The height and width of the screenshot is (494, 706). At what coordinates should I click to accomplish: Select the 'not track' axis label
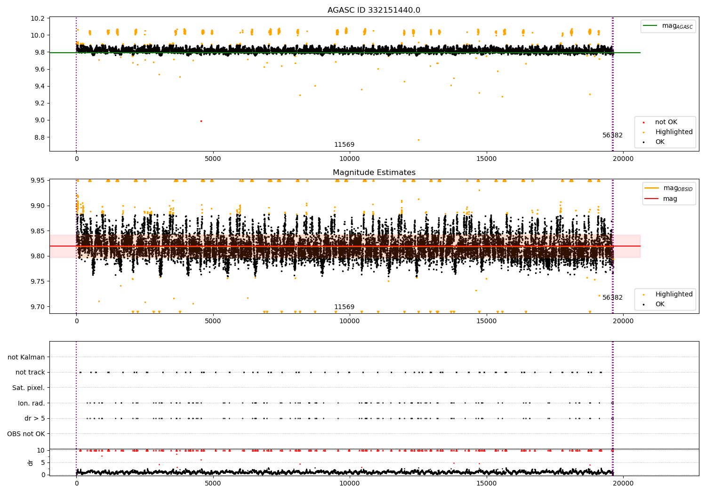click(30, 372)
